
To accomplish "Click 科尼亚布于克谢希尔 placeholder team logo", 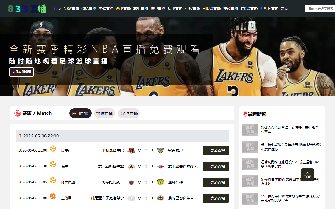I will click(x=131, y=198).
